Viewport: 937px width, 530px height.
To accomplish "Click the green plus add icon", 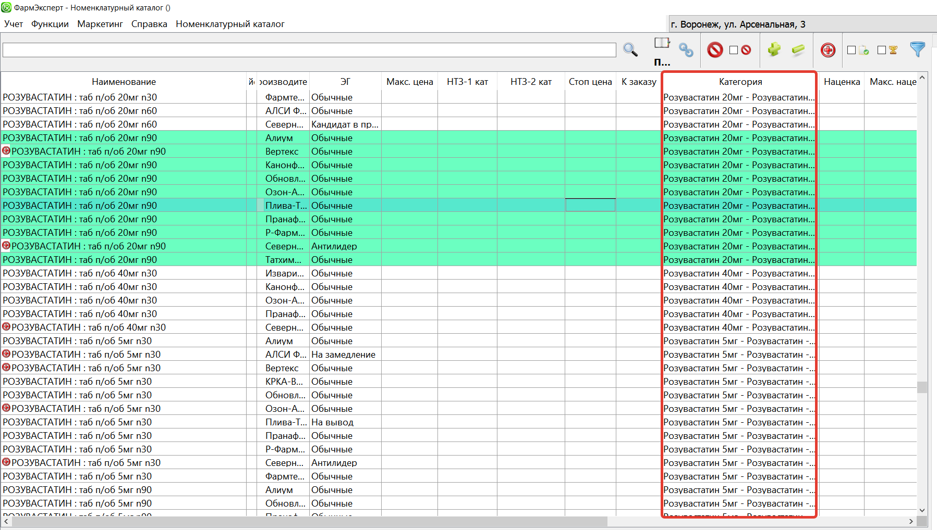I will pyautogui.click(x=774, y=50).
